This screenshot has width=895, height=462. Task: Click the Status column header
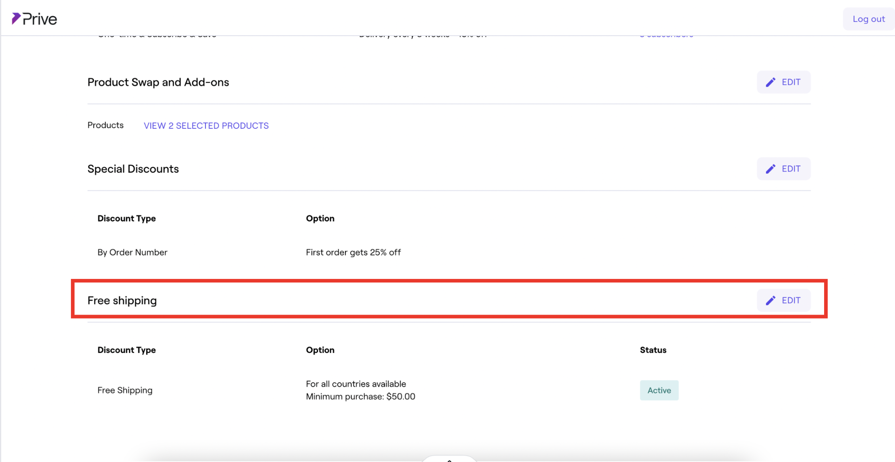tap(653, 350)
